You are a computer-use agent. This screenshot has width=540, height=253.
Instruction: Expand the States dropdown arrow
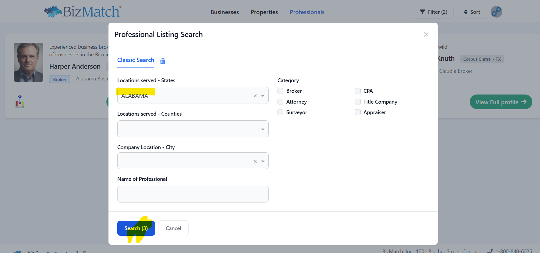click(x=263, y=96)
